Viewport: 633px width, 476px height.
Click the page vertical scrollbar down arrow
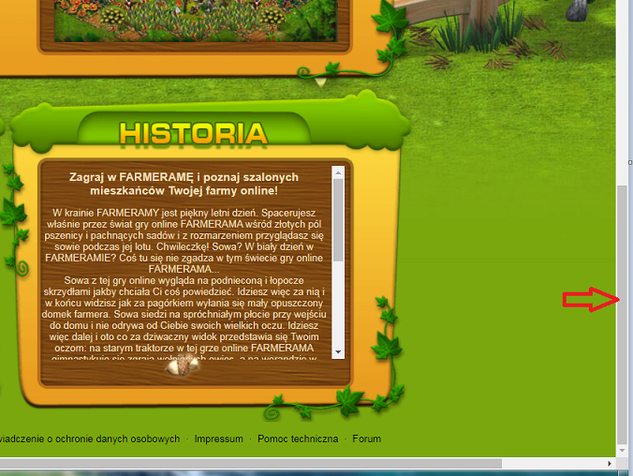tap(622, 451)
